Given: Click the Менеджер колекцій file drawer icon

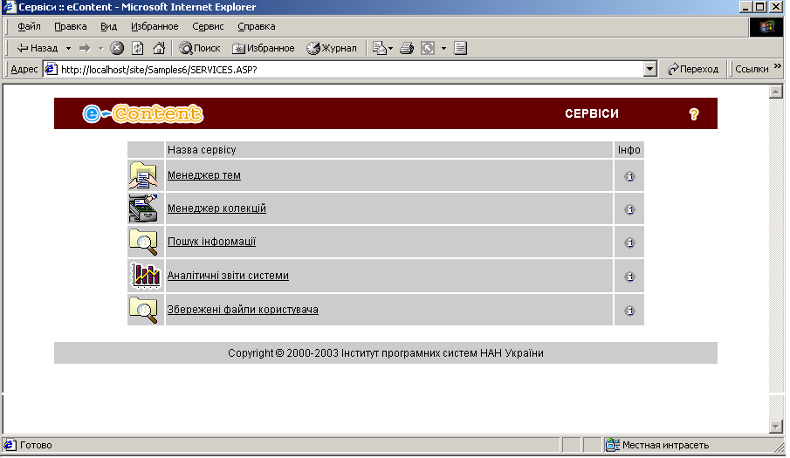Looking at the screenshot, I should (x=143, y=208).
